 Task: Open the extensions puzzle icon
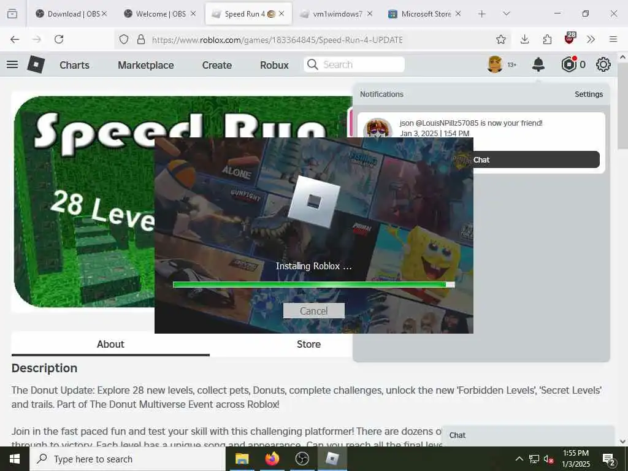547,39
